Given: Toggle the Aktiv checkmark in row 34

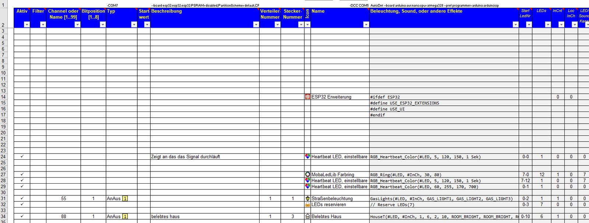Looking at the screenshot, I should pyautogui.click(x=22, y=216).
